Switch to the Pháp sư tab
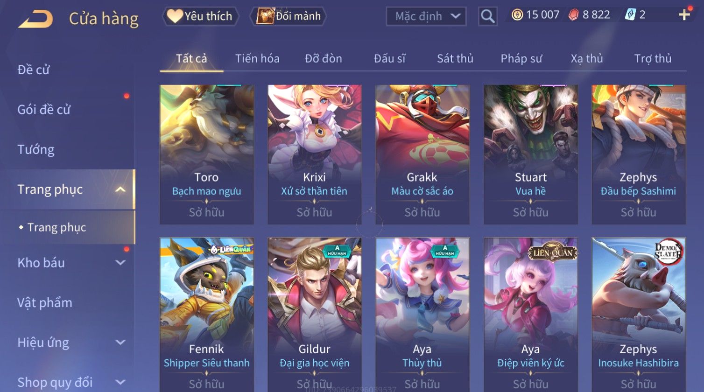This screenshot has height=392, width=704. point(521,58)
